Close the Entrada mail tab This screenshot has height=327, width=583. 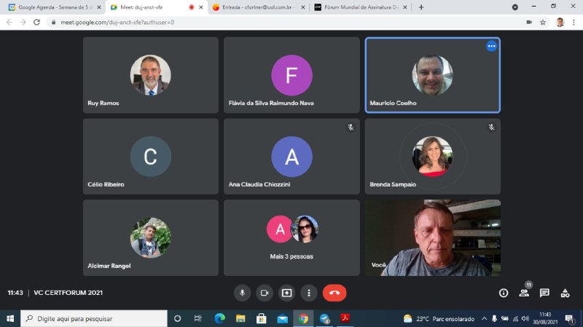click(302, 7)
